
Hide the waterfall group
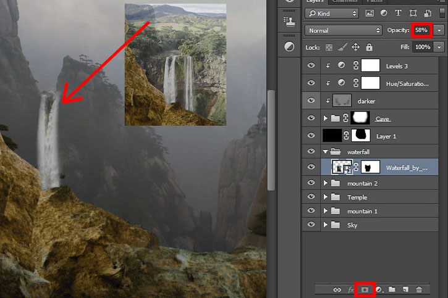pyautogui.click(x=311, y=151)
